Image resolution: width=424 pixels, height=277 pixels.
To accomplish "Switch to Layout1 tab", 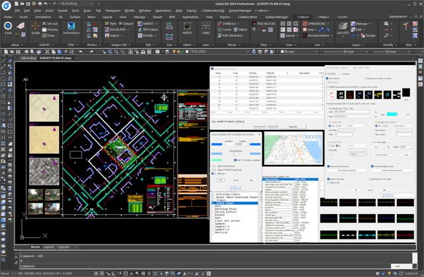I will click(49, 247).
